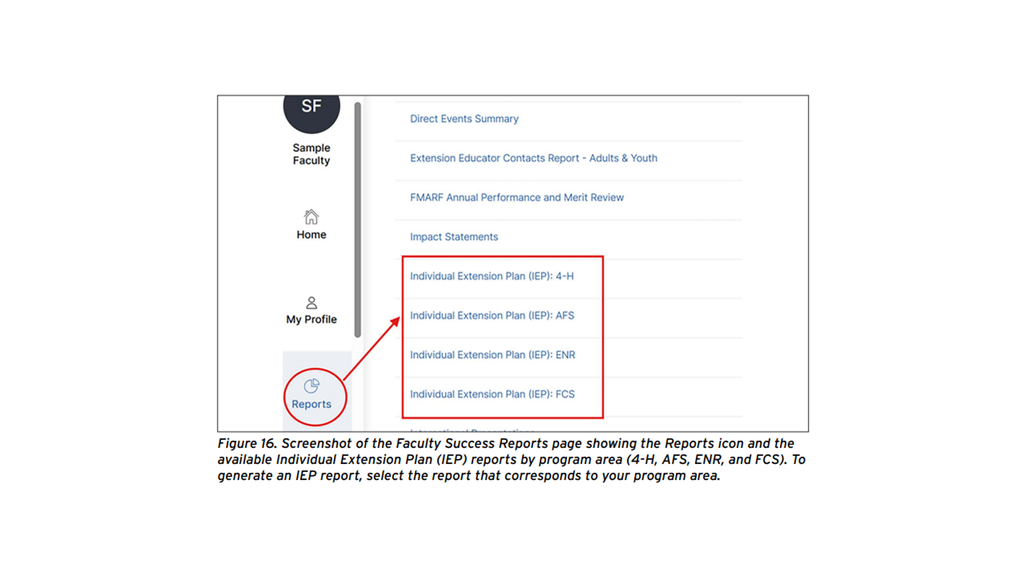Open FMARF Annual Performance and Merit Review
Screen dimensions: 1025x577
(x=517, y=197)
